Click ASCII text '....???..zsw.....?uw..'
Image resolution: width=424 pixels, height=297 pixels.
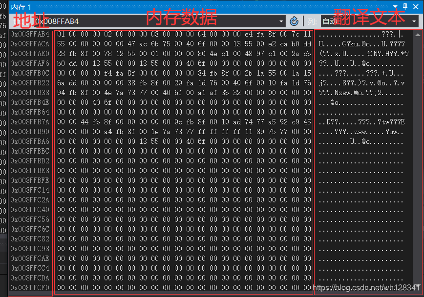[361, 132]
